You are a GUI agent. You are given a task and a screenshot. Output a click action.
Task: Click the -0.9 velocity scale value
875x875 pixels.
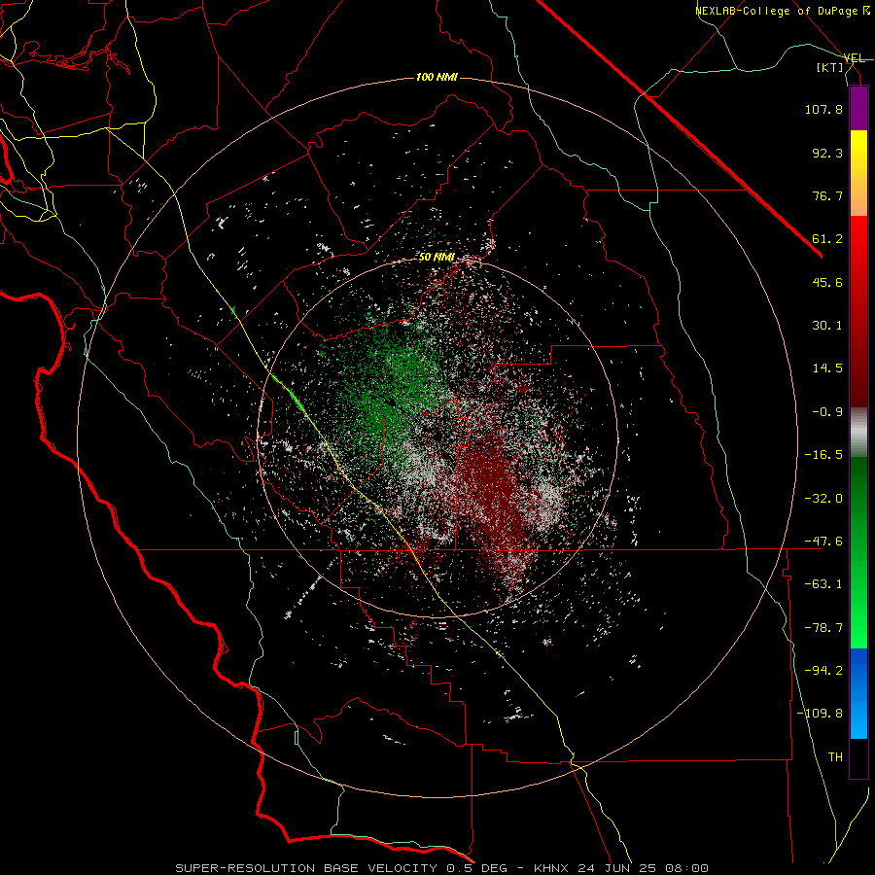[x=827, y=412]
